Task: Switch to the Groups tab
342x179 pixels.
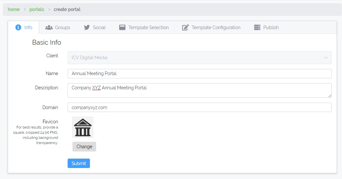Action: 62,28
